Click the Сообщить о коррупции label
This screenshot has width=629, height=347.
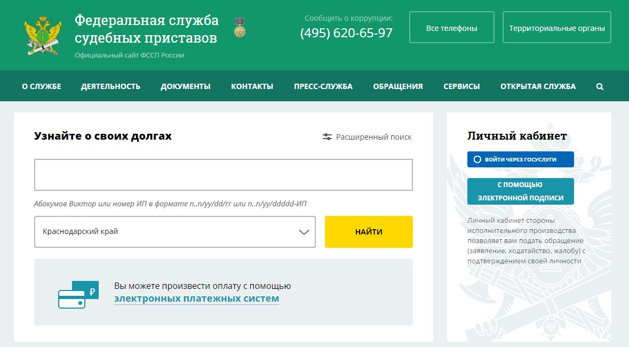[x=348, y=18]
